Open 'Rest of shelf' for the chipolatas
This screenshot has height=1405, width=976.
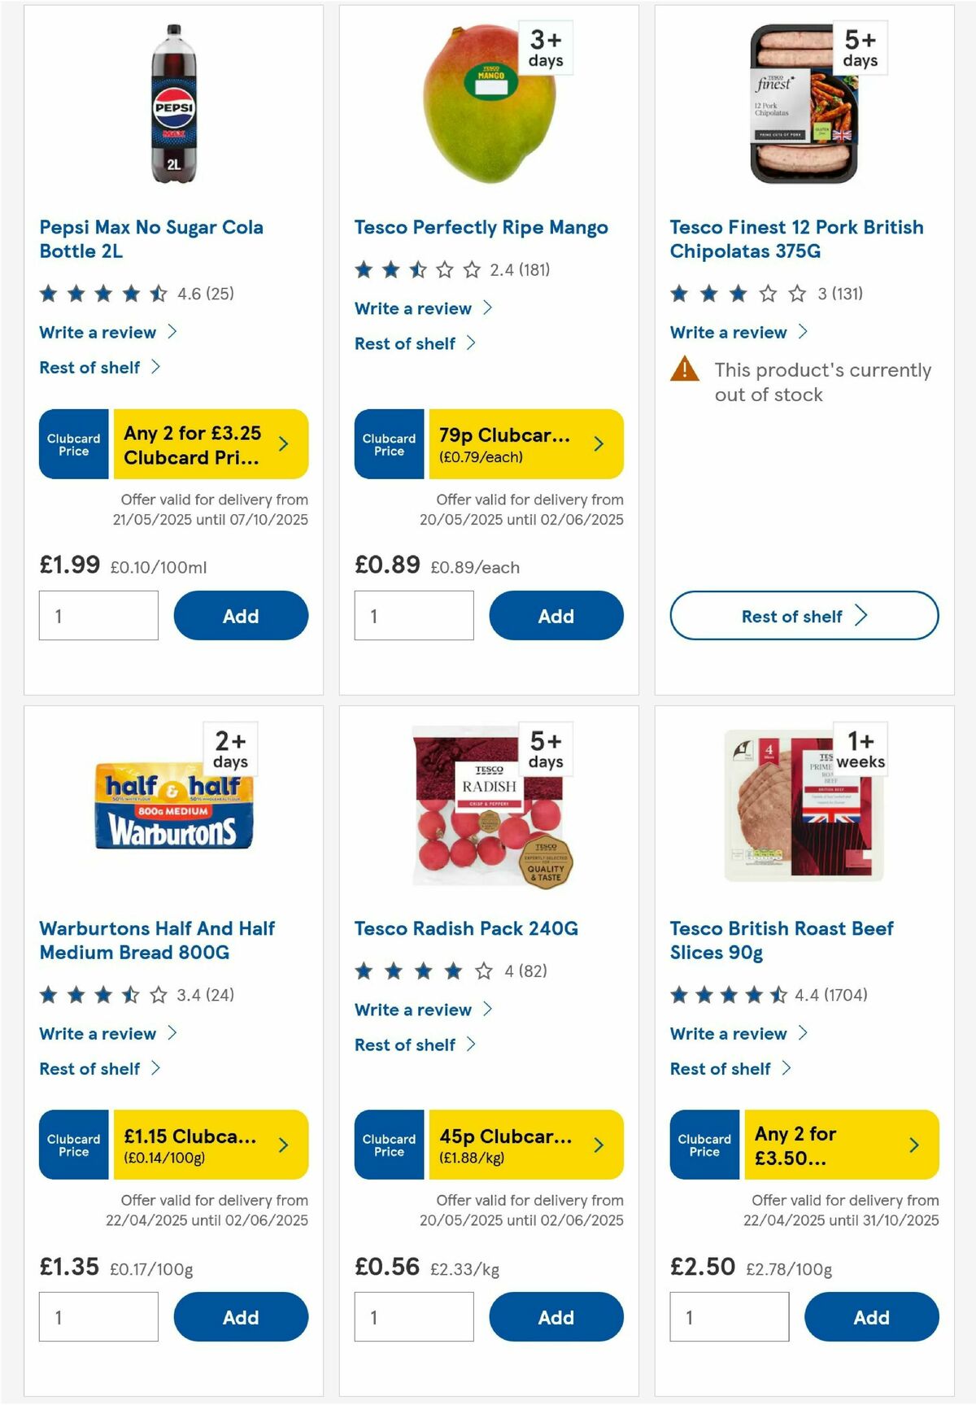pos(802,616)
